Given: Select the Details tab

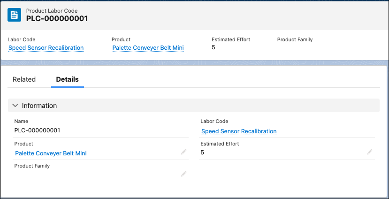Looking at the screenshot, I should click(x=67, y=79).
